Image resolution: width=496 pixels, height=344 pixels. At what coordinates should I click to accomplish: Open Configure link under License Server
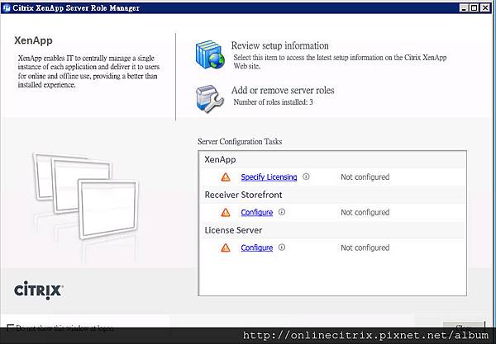coord(257,247)
